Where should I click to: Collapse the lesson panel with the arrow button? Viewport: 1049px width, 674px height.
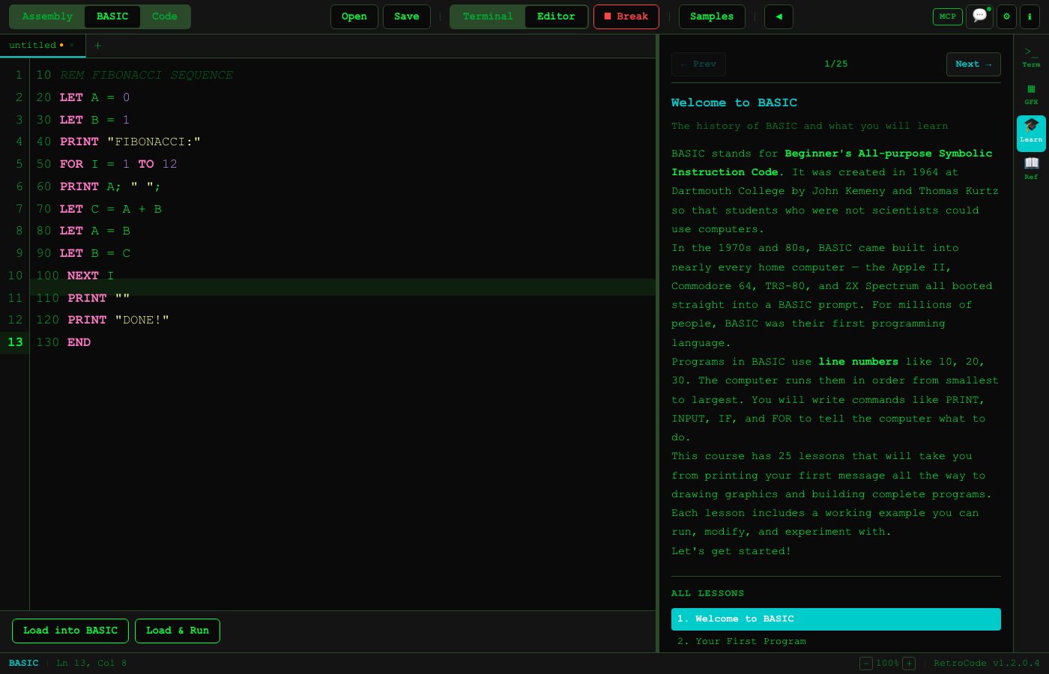coord(778,16)
